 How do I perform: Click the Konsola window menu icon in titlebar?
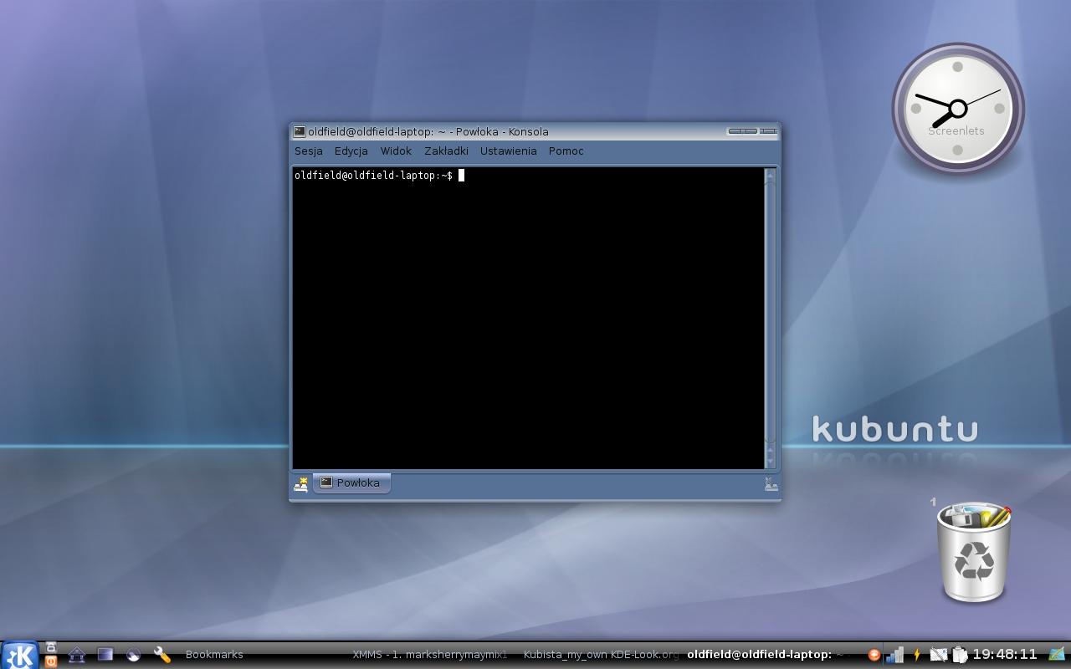click(x=300, y=132)
